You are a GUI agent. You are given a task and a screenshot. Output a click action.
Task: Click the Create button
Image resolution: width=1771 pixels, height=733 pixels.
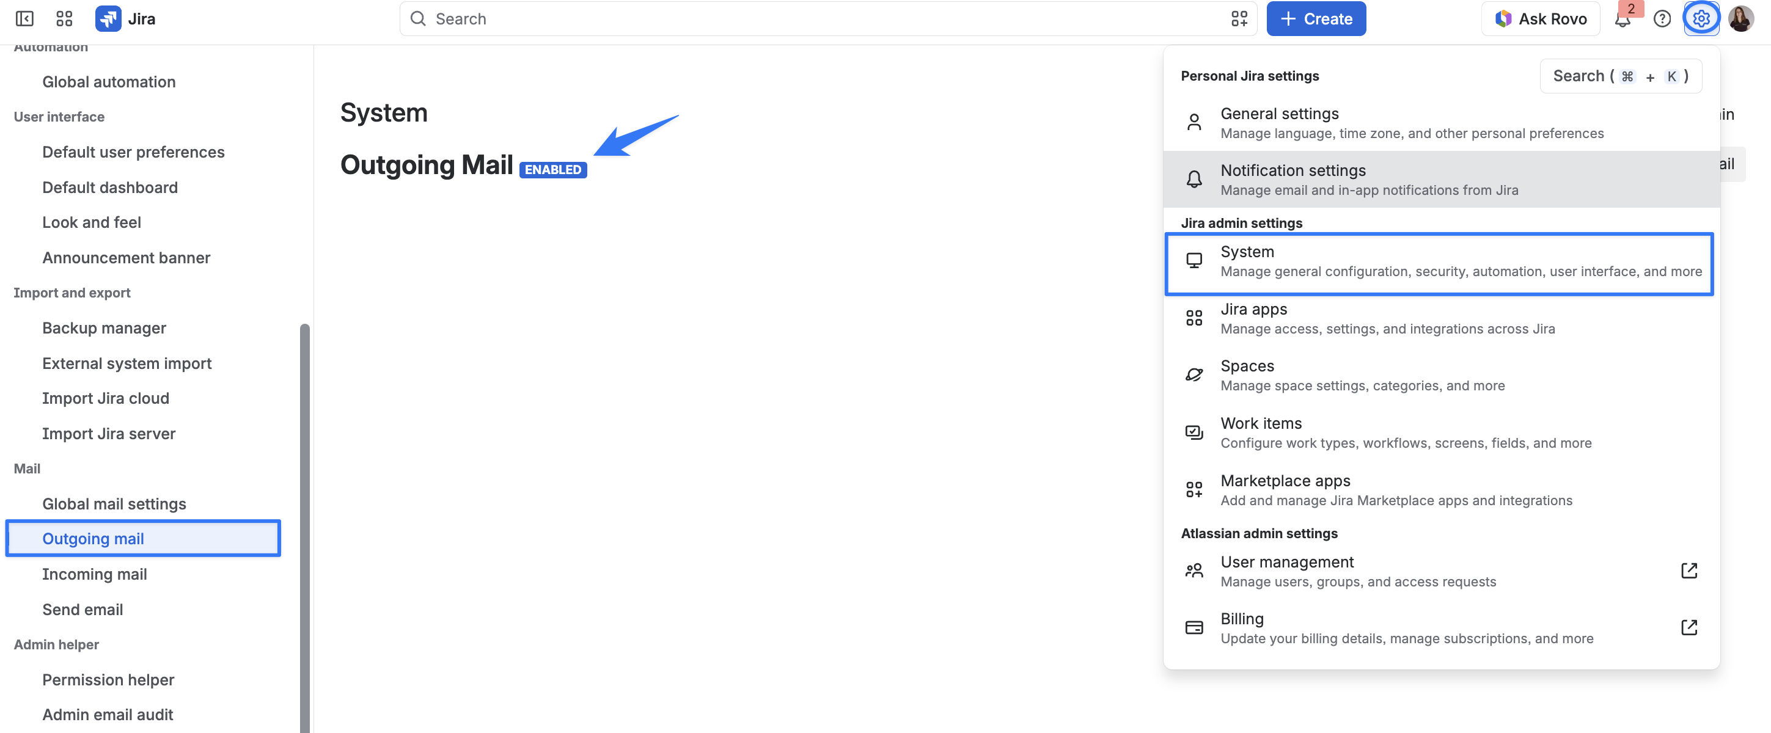point(1316,18)
